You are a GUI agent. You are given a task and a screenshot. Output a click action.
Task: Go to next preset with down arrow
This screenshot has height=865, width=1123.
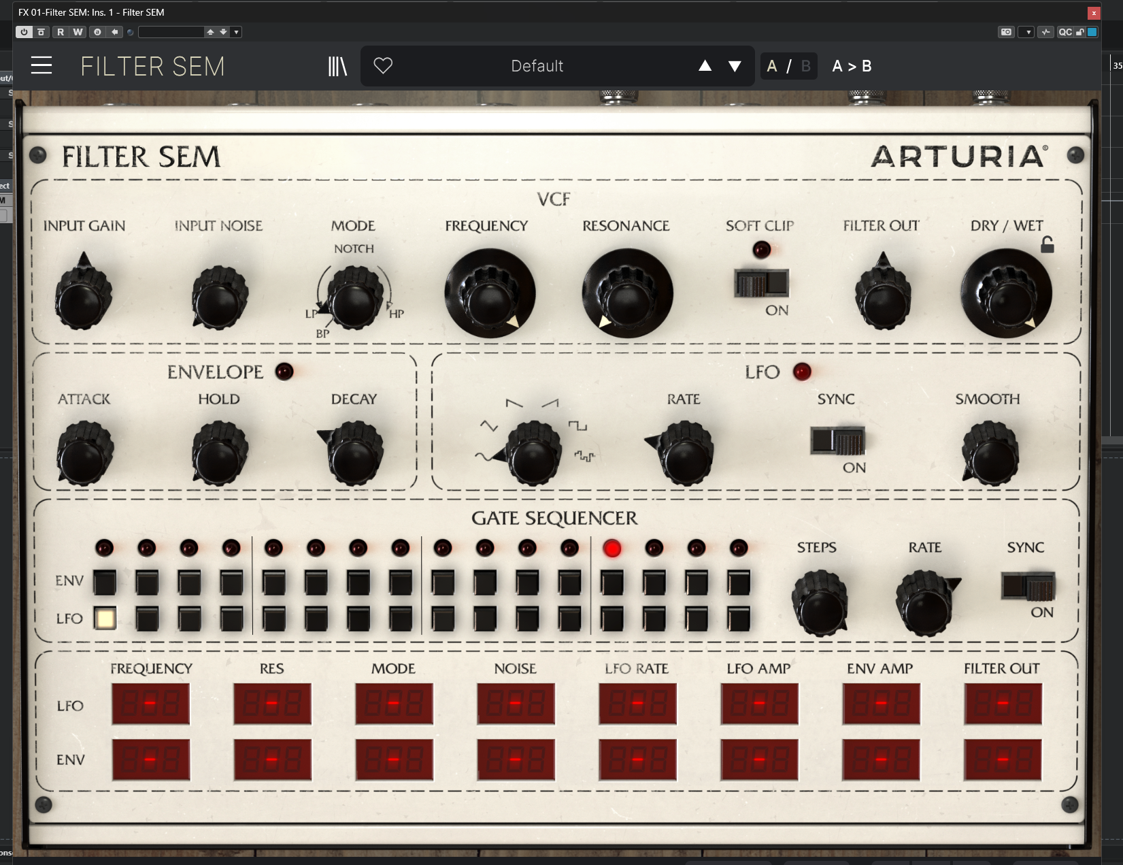(x=735, y=66)
